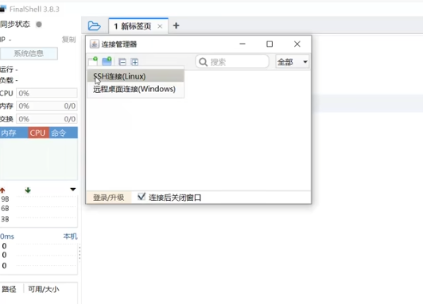Viewport: 423px width, 304px height.
Task: Click the CPU usage 0% bar
Action: (x=47, y=93)
